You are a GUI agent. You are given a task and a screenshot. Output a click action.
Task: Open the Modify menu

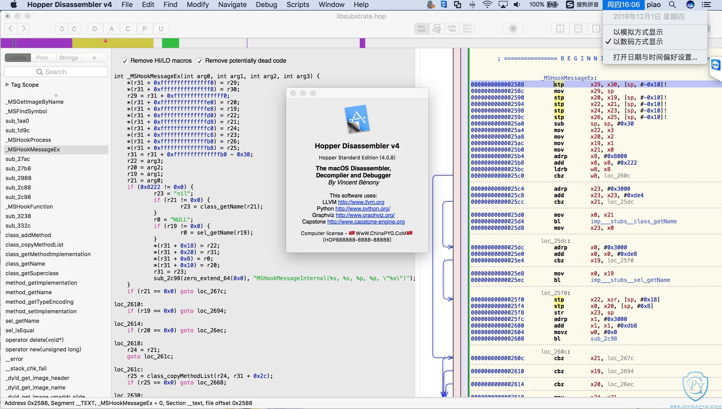(198, 5)
